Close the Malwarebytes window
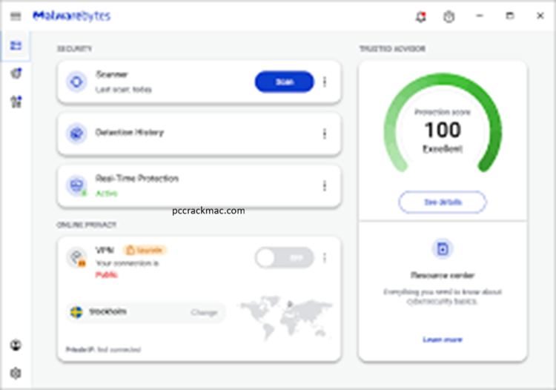This screenshot has height=390, width=556. [x=540, y=16]
